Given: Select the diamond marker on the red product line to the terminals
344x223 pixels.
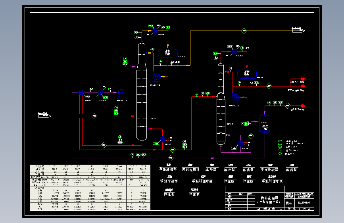Looking at the screenshot, I should [269, 86].
